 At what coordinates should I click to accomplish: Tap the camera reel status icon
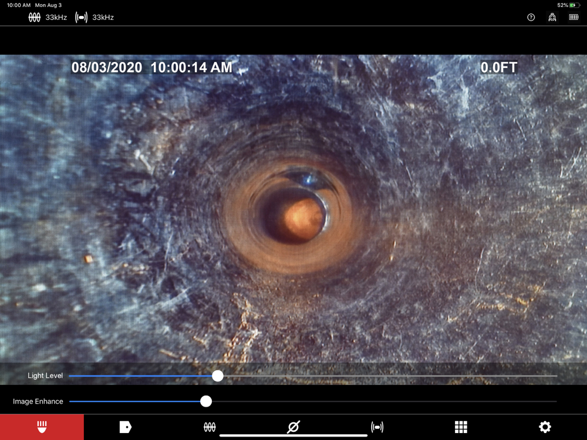[552, 17]
